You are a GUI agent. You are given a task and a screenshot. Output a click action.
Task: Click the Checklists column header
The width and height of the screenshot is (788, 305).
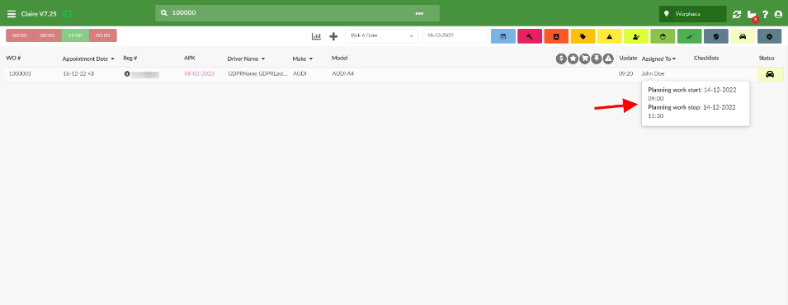[x=706, y=59]
